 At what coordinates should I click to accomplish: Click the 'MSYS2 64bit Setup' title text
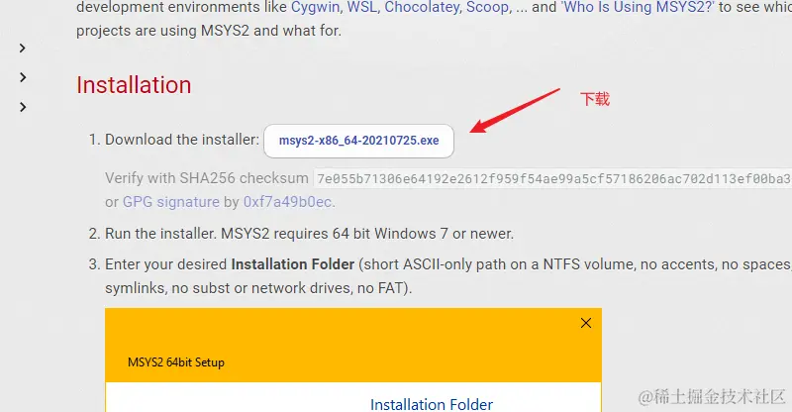tap(176, 362)
